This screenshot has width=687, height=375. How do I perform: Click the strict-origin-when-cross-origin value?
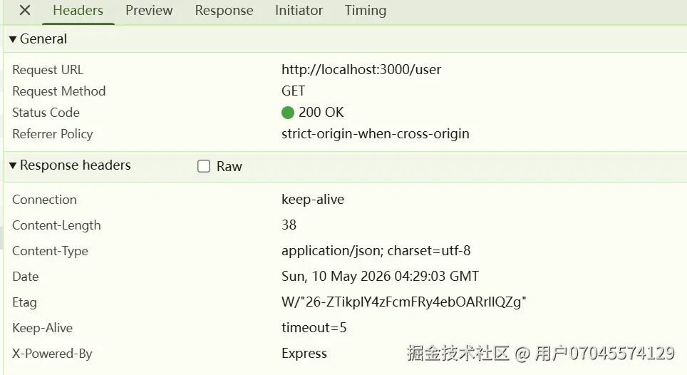point(375,133)
